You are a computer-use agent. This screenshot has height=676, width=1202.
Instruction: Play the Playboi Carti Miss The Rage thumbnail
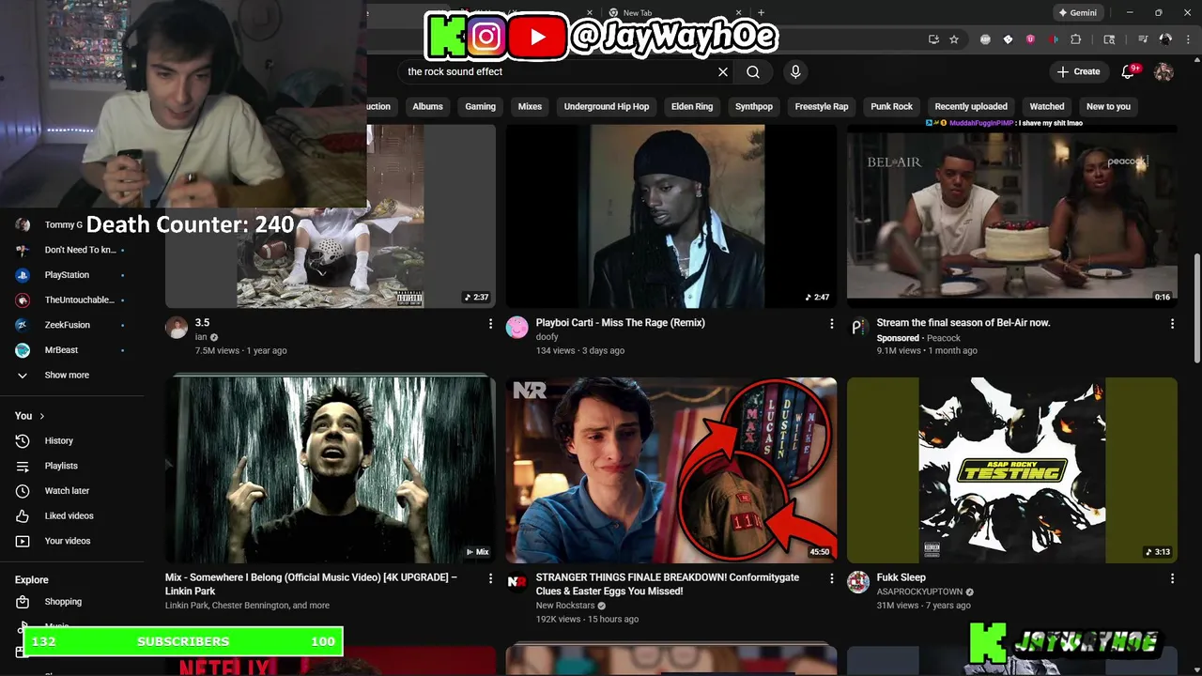pyautogui.click(x=671, y=216)
